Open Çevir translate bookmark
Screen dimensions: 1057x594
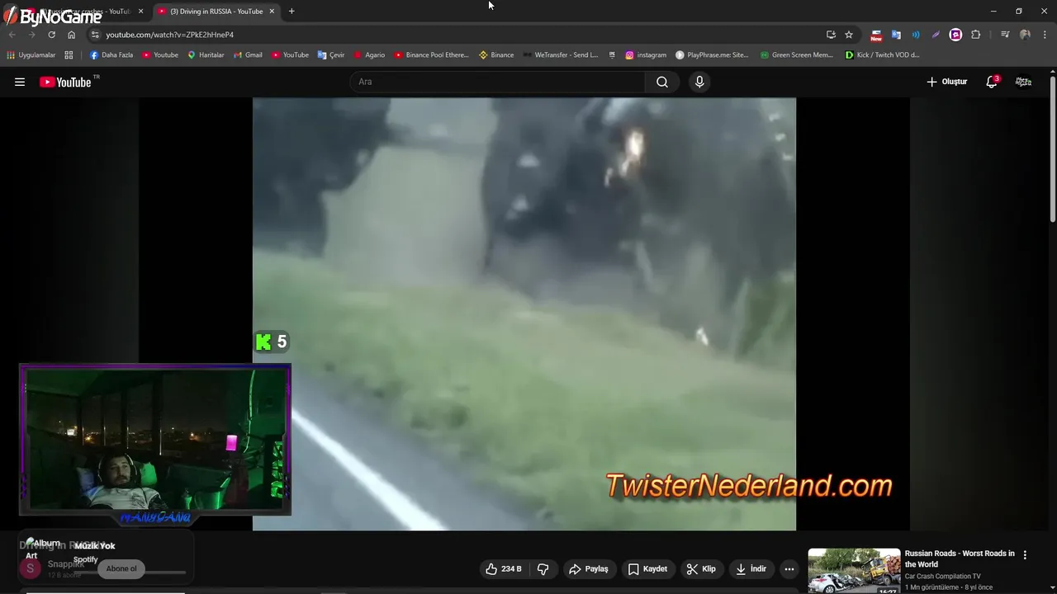tap(331, 55)
